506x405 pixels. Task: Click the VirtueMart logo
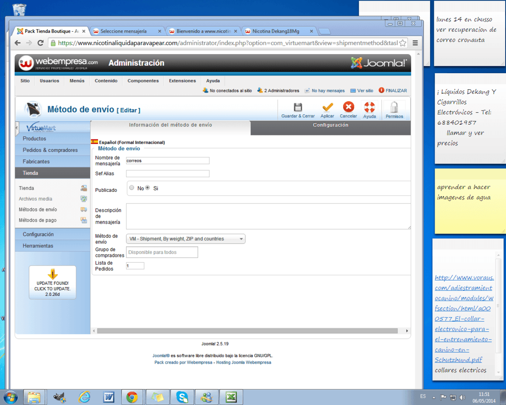[x=41, y=127]
